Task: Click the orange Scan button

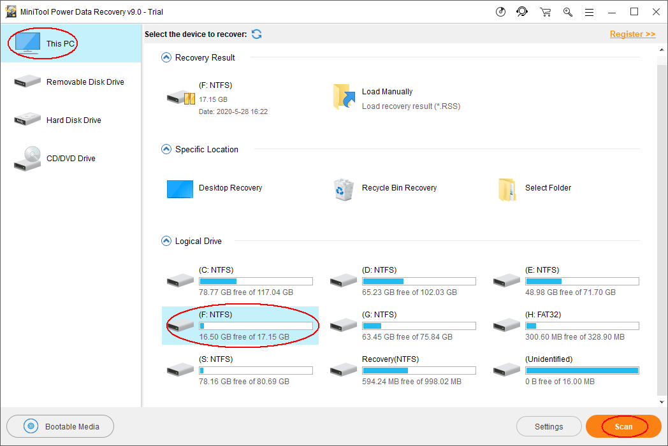Action: pyautogui.click(x=623, y=427)
